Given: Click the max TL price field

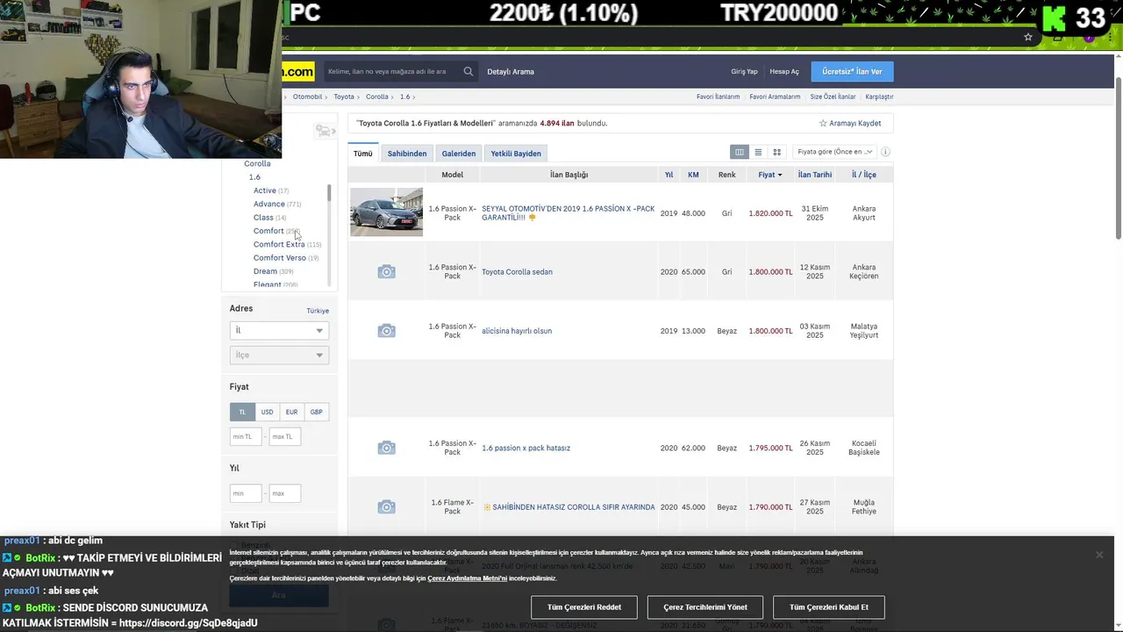Looking at the screenshot, I should [285, 436].
